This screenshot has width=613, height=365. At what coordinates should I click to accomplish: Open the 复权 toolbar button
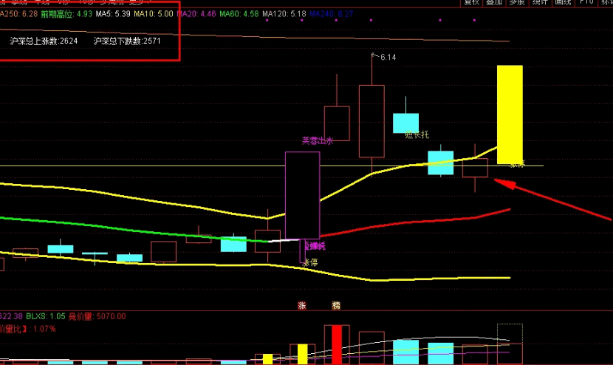[x=471, y=3]
